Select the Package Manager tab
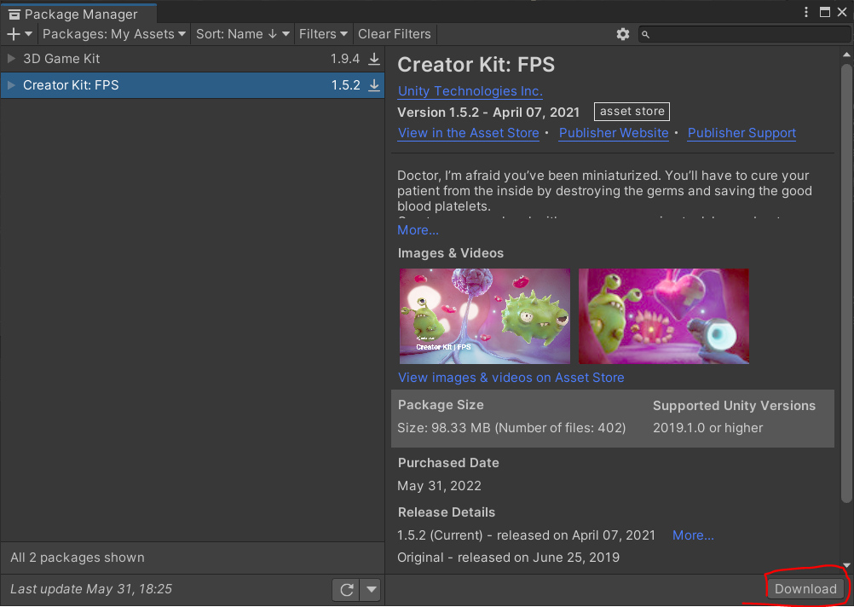The width and height of the screenshot is (854, 607). coord(79,14)
